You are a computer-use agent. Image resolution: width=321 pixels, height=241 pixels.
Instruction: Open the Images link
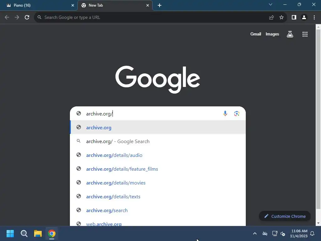(272, 34)
